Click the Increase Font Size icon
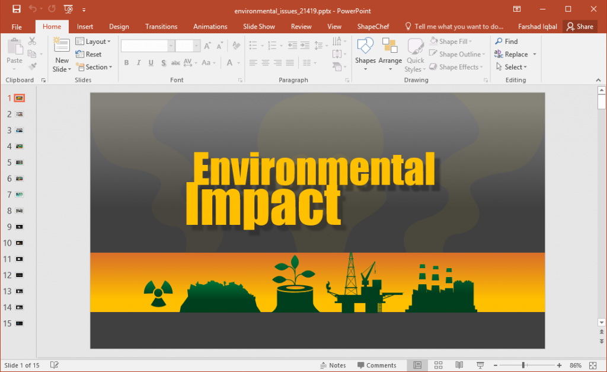 (207, 45)
